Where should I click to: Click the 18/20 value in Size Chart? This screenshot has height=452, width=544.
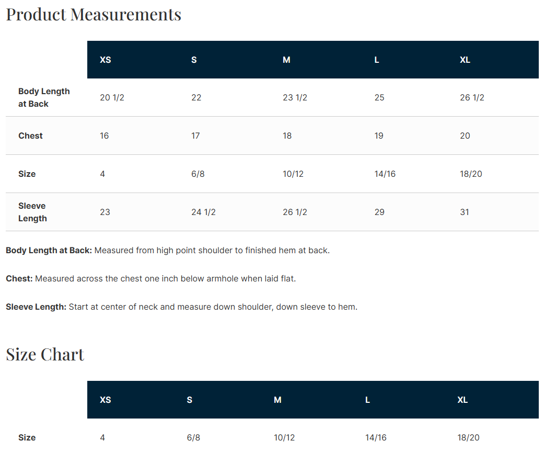pos(468,438)
